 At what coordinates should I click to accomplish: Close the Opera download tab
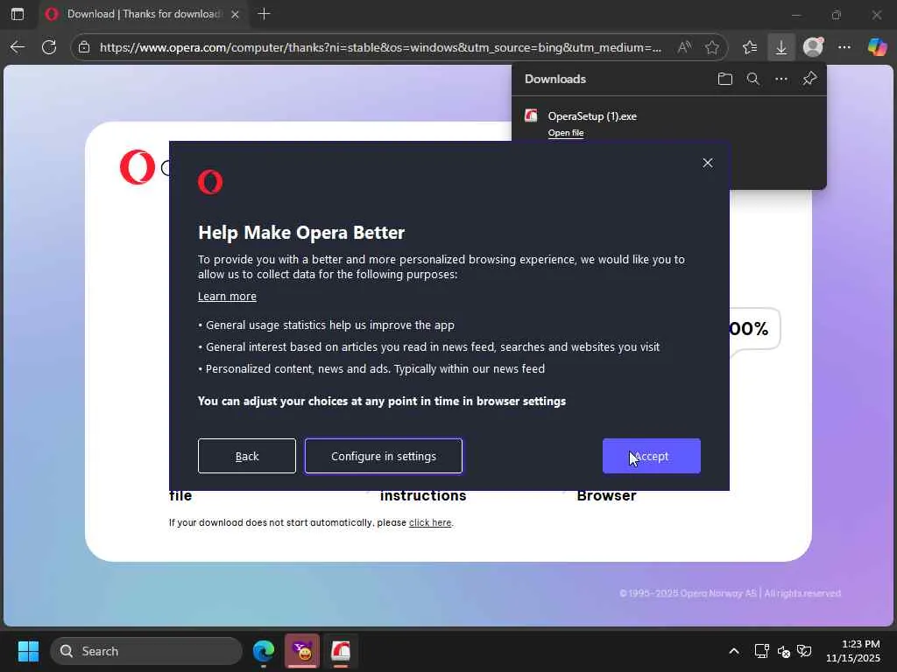pyautogui.click(x=235, y=14)
